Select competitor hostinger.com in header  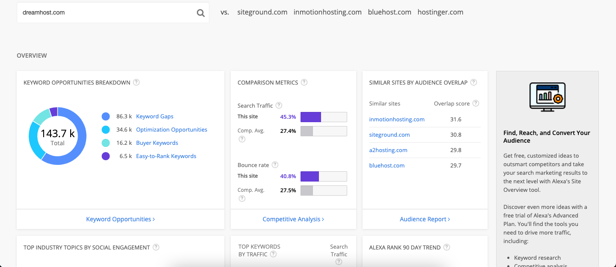[x=440, y=12]
